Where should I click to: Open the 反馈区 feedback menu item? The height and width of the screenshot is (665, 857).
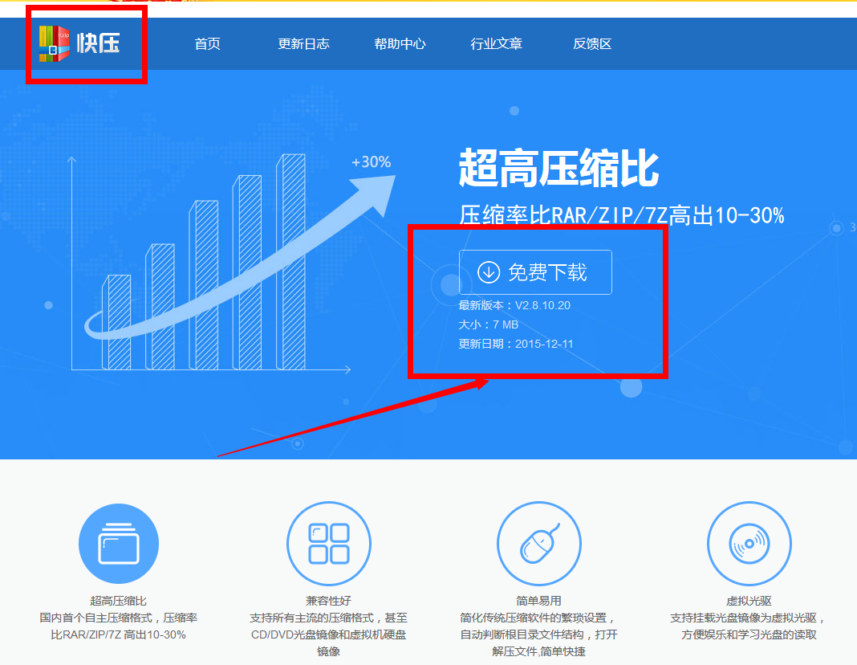pyautogui.click(x=592, y=43)
